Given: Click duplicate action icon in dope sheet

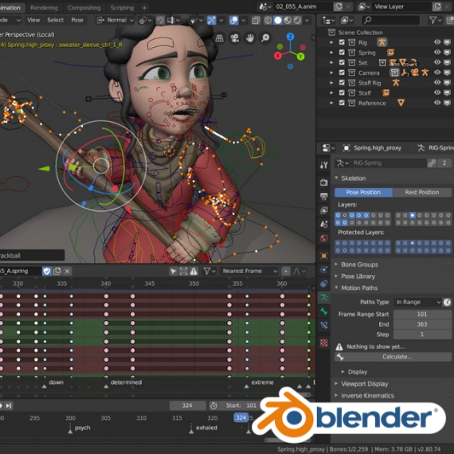Looking at the screenshot, I should click(57, 271).
